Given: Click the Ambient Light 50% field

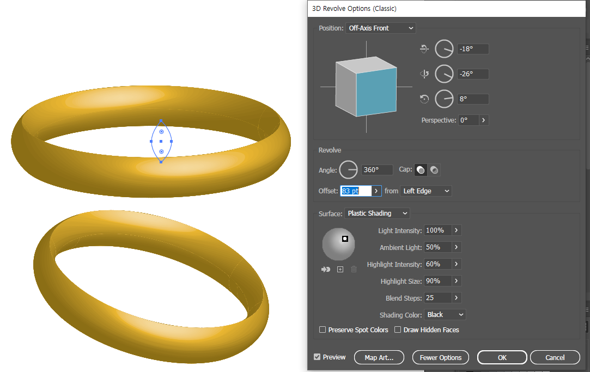Looking at the screenshot, I should pyautogui.click(x=437, y=247).
